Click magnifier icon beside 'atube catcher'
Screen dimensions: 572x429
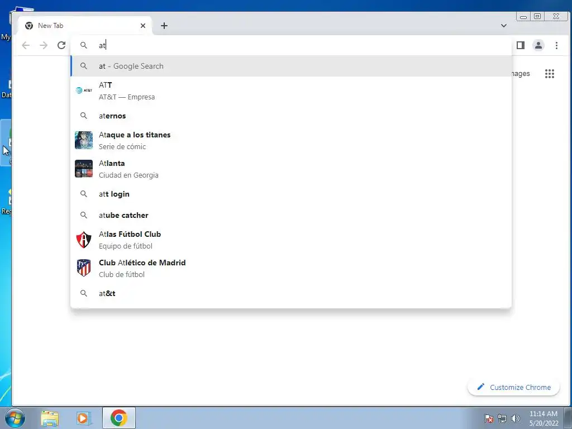pyautogui.click(x=84, y=215)
